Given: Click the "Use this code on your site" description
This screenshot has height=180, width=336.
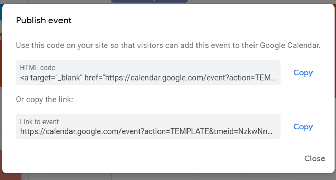Looking at the screenshot, I should (x=168, y=45).
